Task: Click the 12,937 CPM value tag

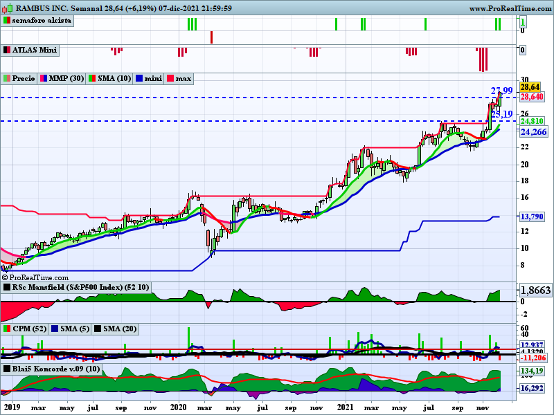Action: (532, 344)
